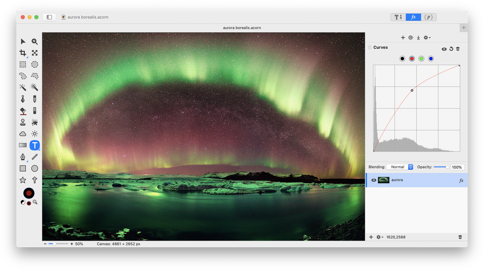Select the sparkle star-burst tool
This screenshot has width=484, height=270.
click(x=35, y=122)
